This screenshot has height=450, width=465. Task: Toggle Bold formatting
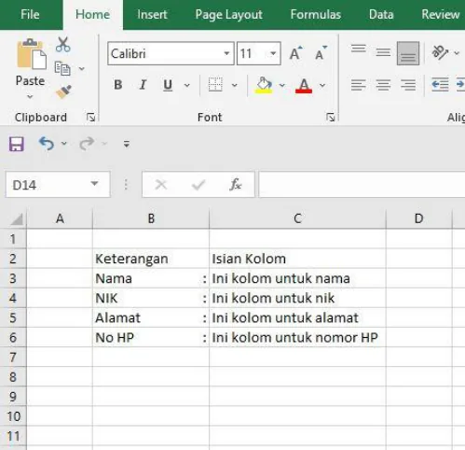tap(118, 85)
